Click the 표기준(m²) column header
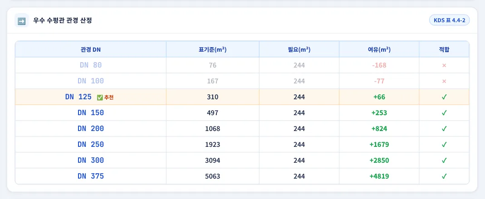 tap(212, 49)
